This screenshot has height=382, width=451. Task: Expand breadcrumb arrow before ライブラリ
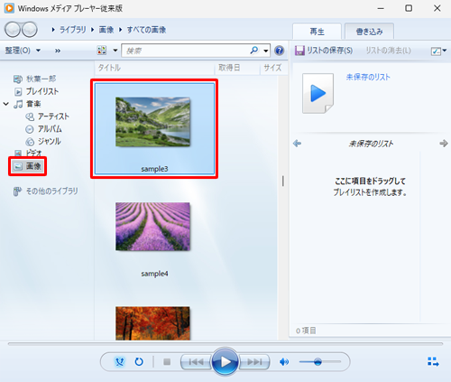(x=53, y=30)
